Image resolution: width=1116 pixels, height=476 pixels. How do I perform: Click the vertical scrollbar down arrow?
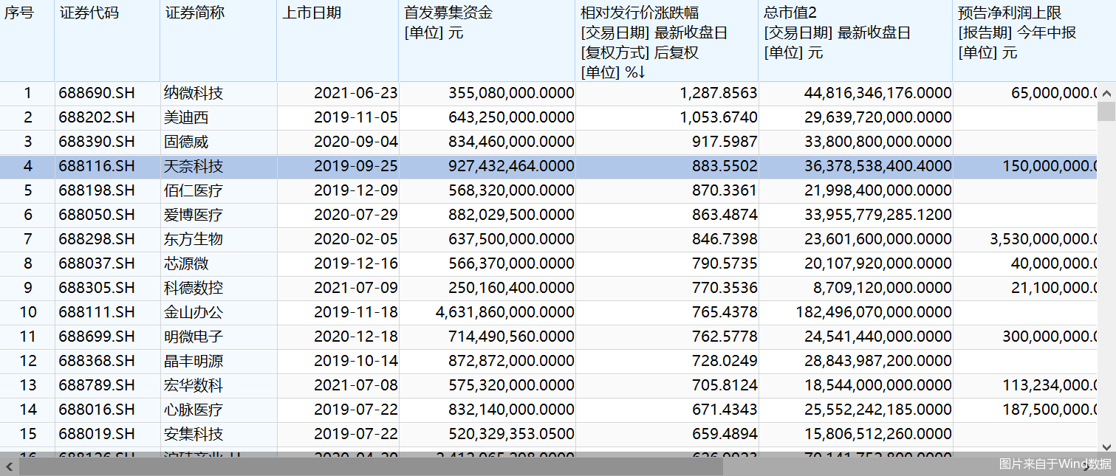pyautogui.click(x=1106, y=447)
